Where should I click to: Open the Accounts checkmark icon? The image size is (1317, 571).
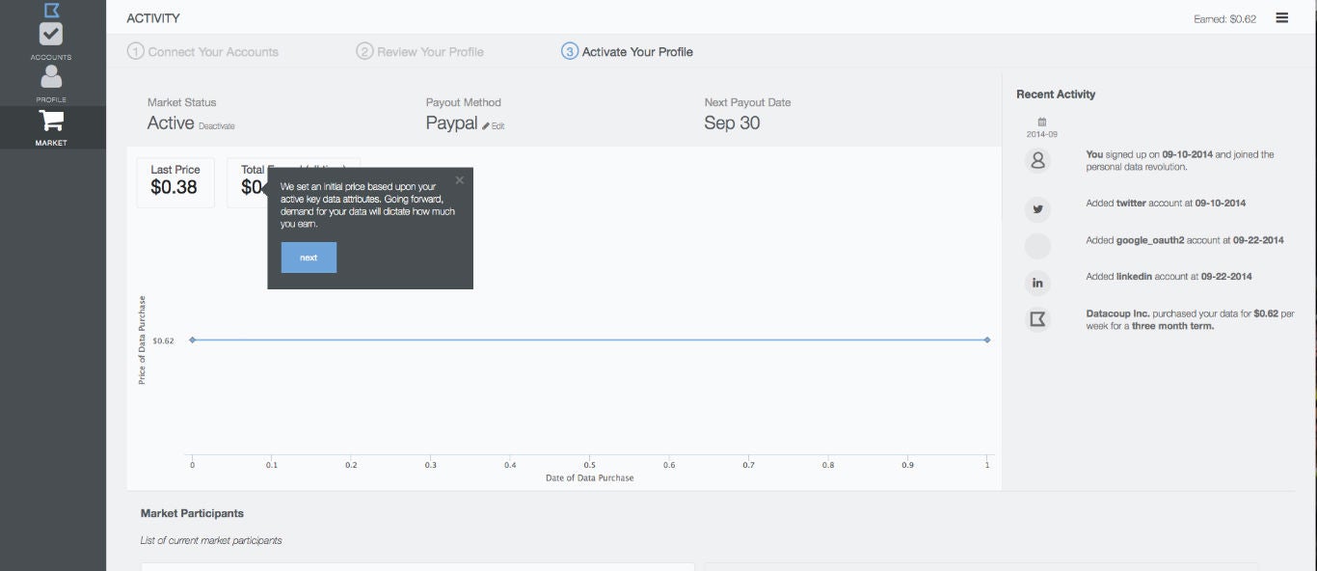click(x=51, y=35)
